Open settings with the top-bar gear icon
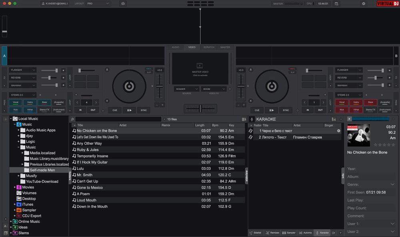 [x=364, y=4]
